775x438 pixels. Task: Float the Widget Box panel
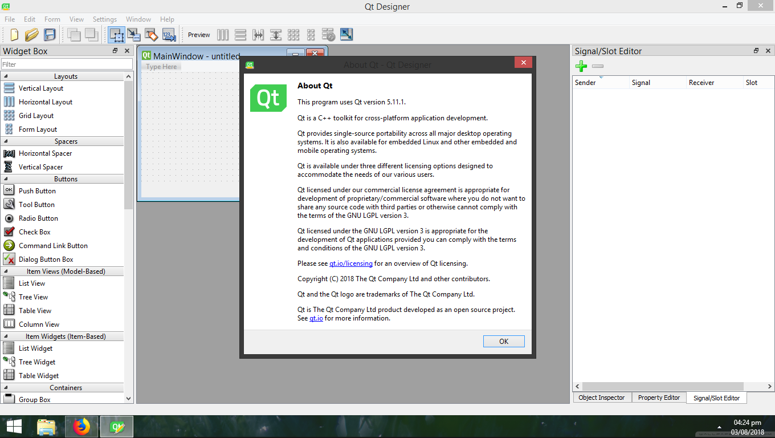pyautogui.click(x=116, y=51)
